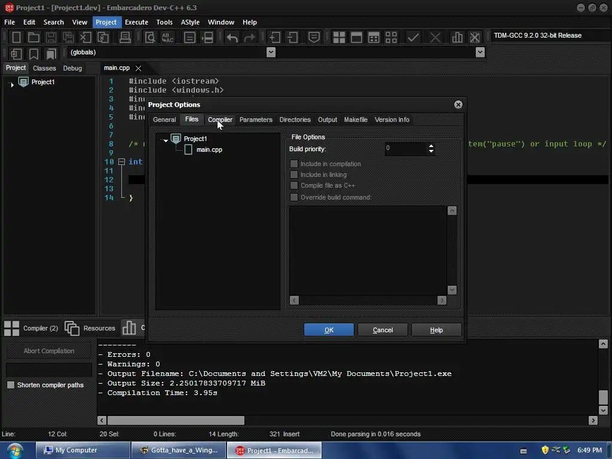The width and height of the screenshot is (612, 459).
Task: Tick the Include in linking checkbox
Action: (294, 175)
